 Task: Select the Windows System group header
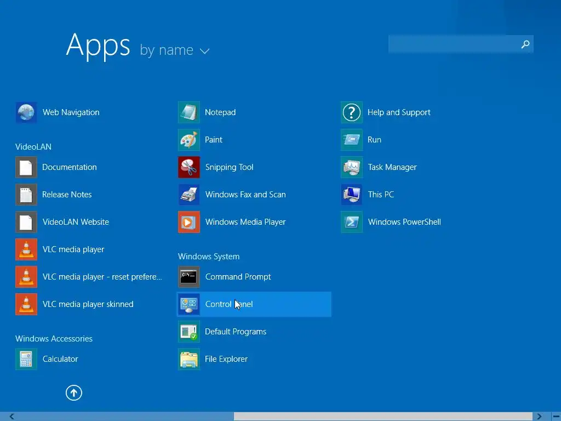[x=209, y=257]
